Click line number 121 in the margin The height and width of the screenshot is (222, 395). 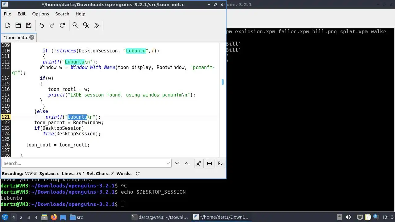6,117
